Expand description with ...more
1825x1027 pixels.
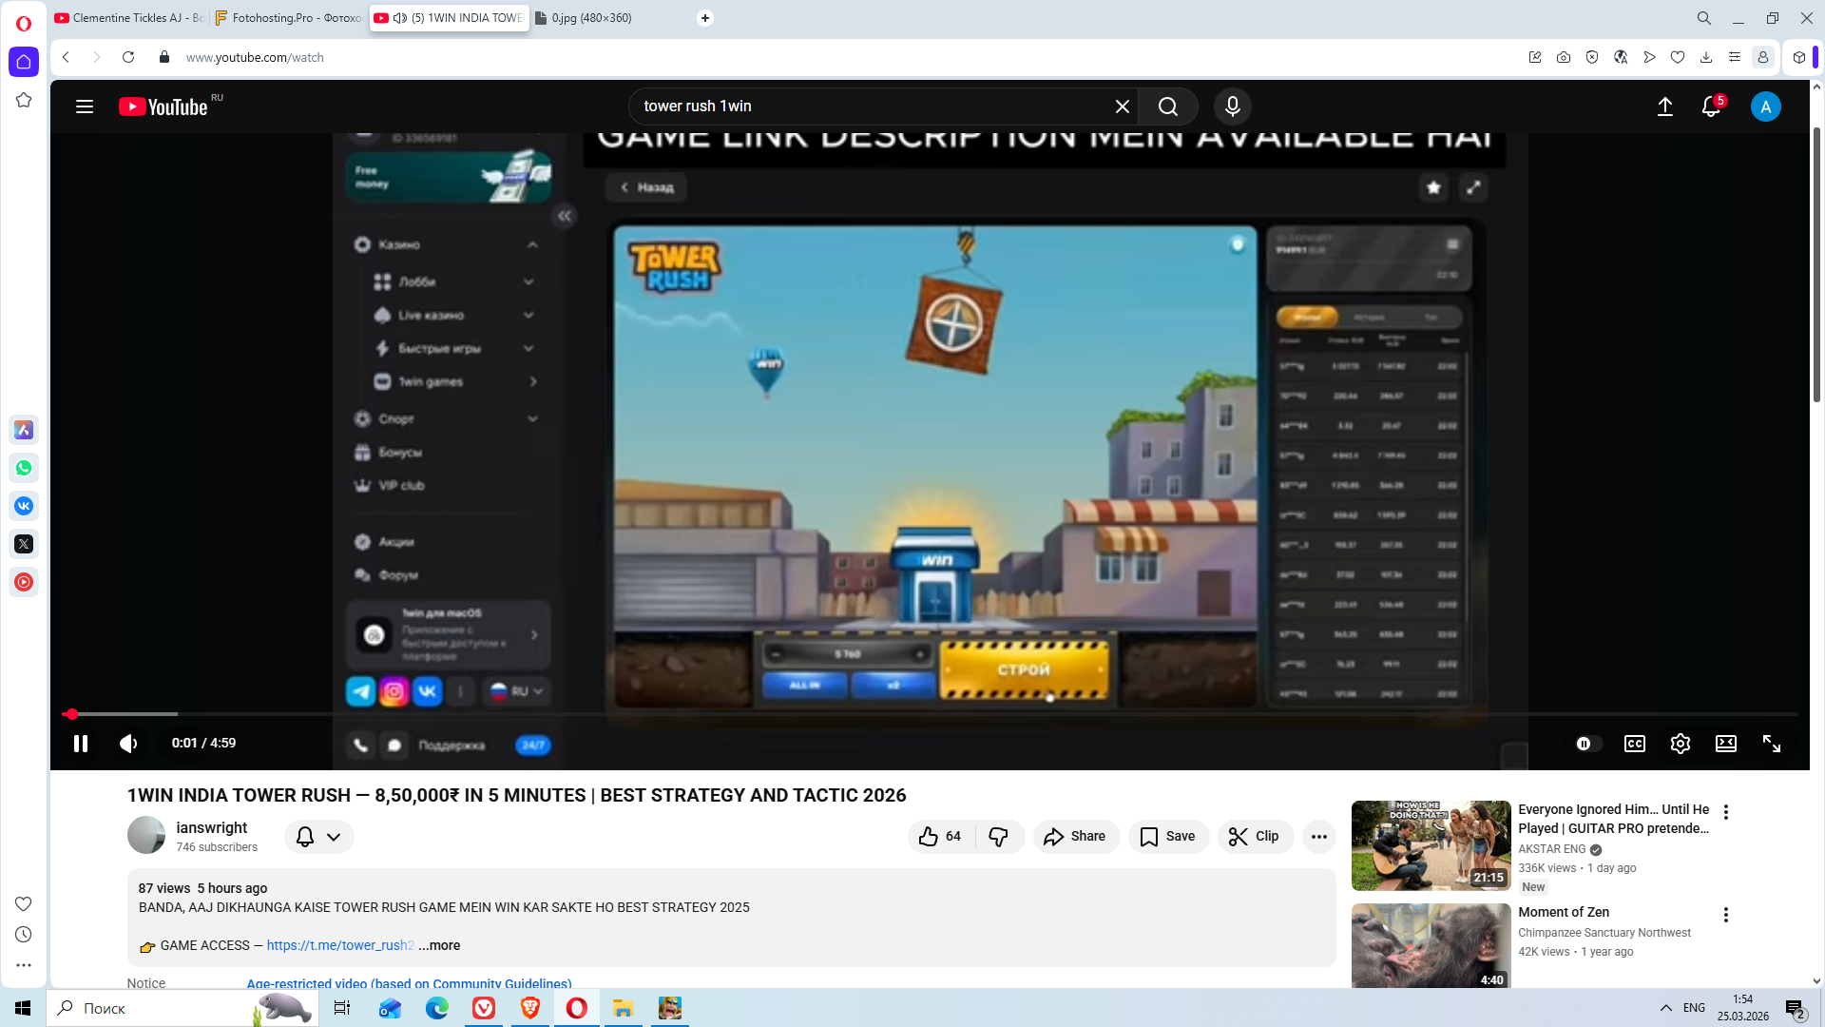[x=439, y=945]
